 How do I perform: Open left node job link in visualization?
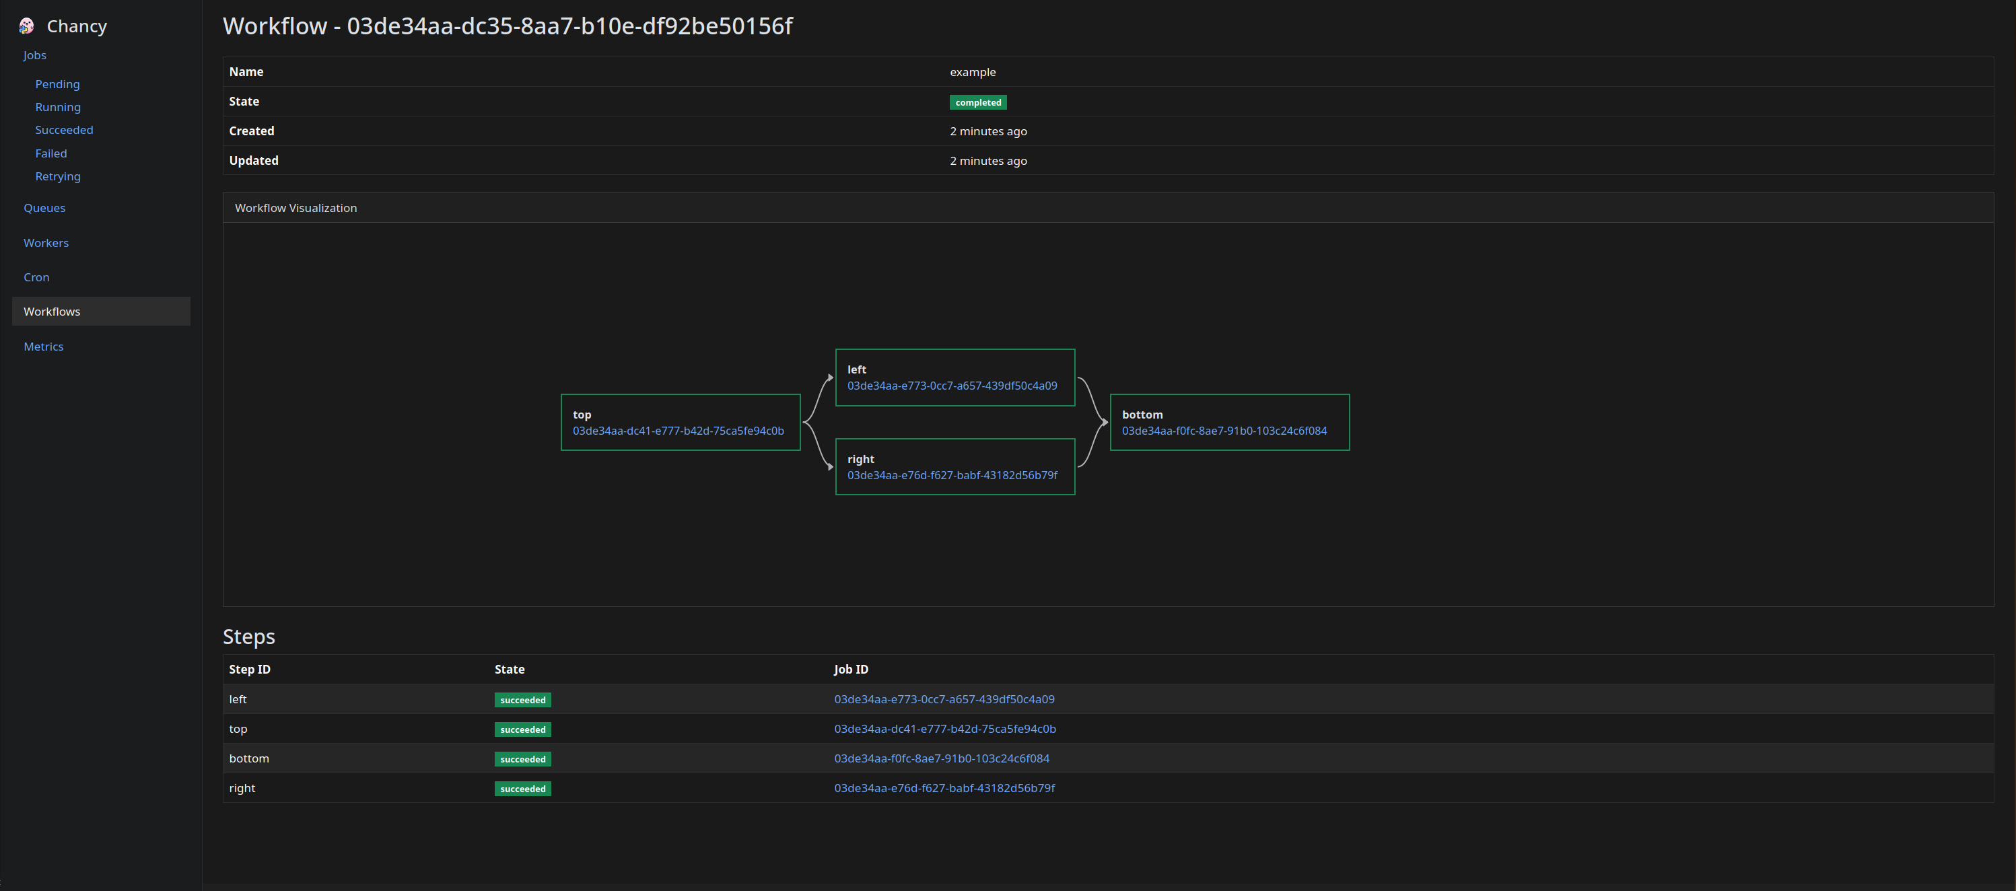952,386
